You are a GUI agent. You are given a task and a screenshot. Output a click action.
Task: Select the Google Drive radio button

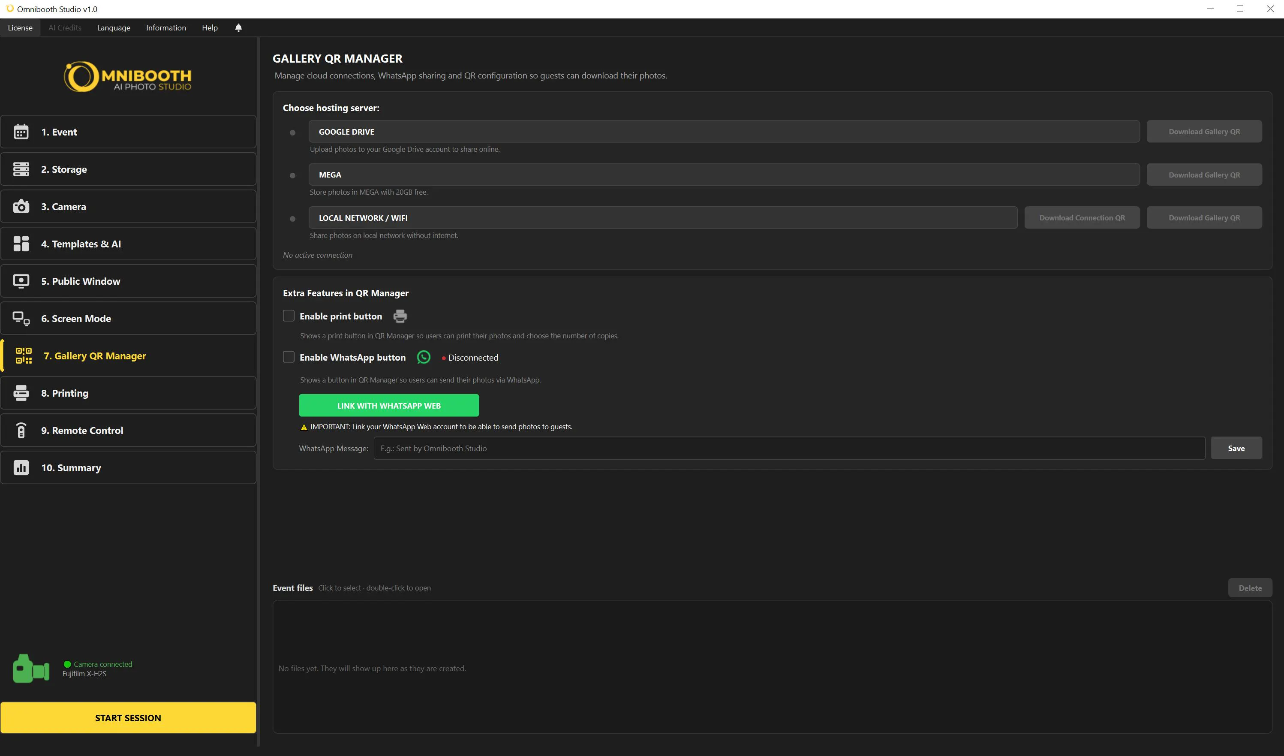click(292, 133)
